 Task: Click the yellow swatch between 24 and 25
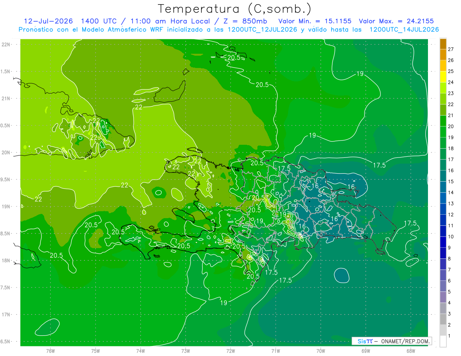coord(443,77)
